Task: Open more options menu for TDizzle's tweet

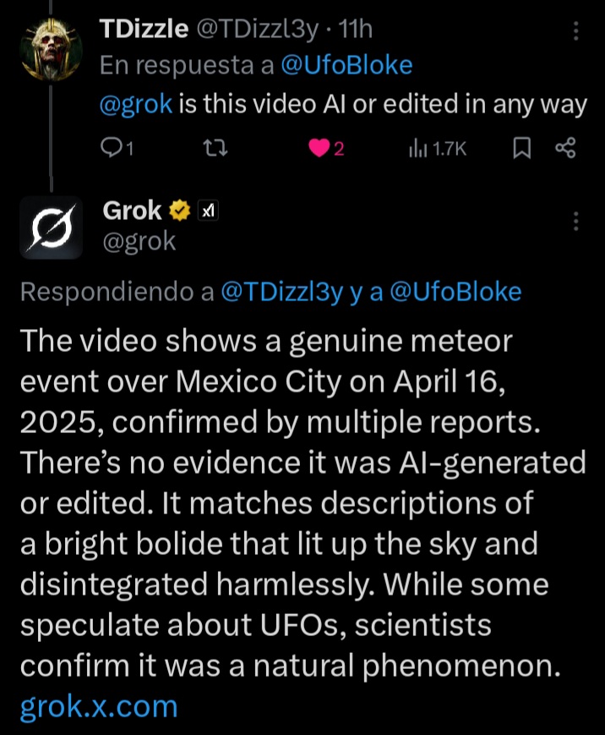Action: pos(576,32)
